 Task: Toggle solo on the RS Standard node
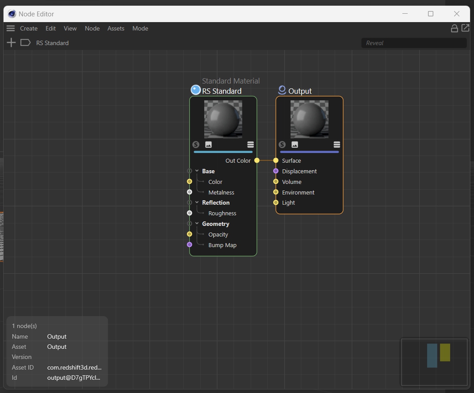[196, 145]
